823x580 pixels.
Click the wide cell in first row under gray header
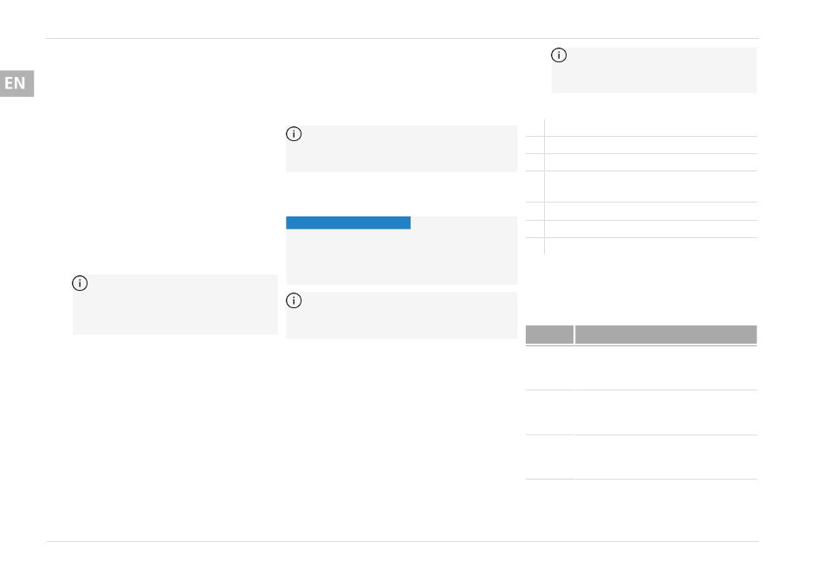[x=666, y=368]
